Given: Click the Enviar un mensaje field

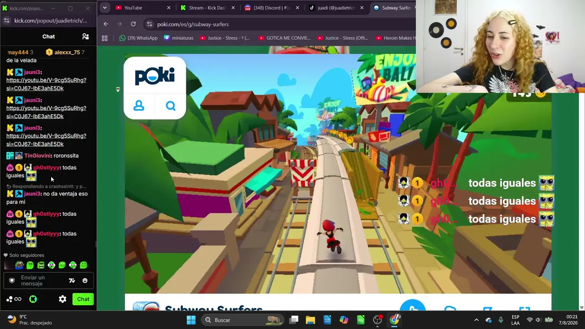Looking at the screenshot, I should (41, 281).
